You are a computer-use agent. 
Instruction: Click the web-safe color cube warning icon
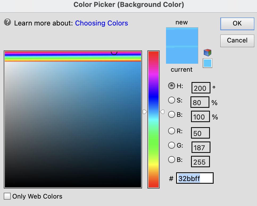[x=208, y=53]
